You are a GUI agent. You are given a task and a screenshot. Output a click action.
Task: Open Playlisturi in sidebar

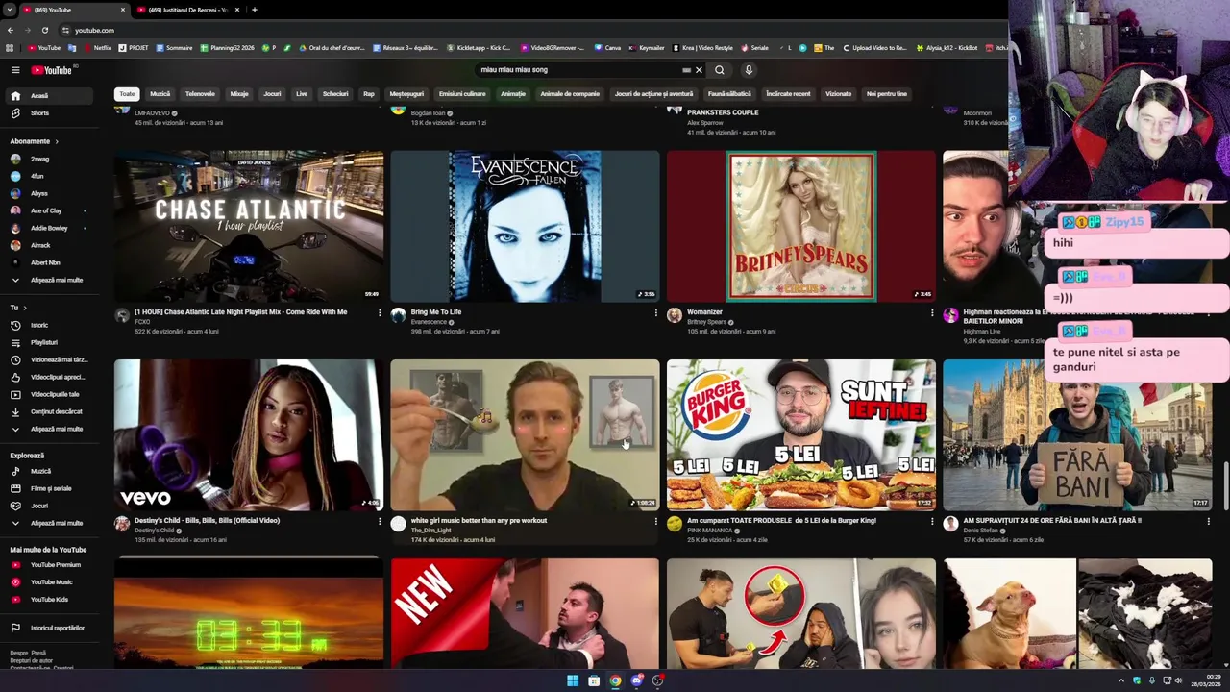tap(47, 342)
